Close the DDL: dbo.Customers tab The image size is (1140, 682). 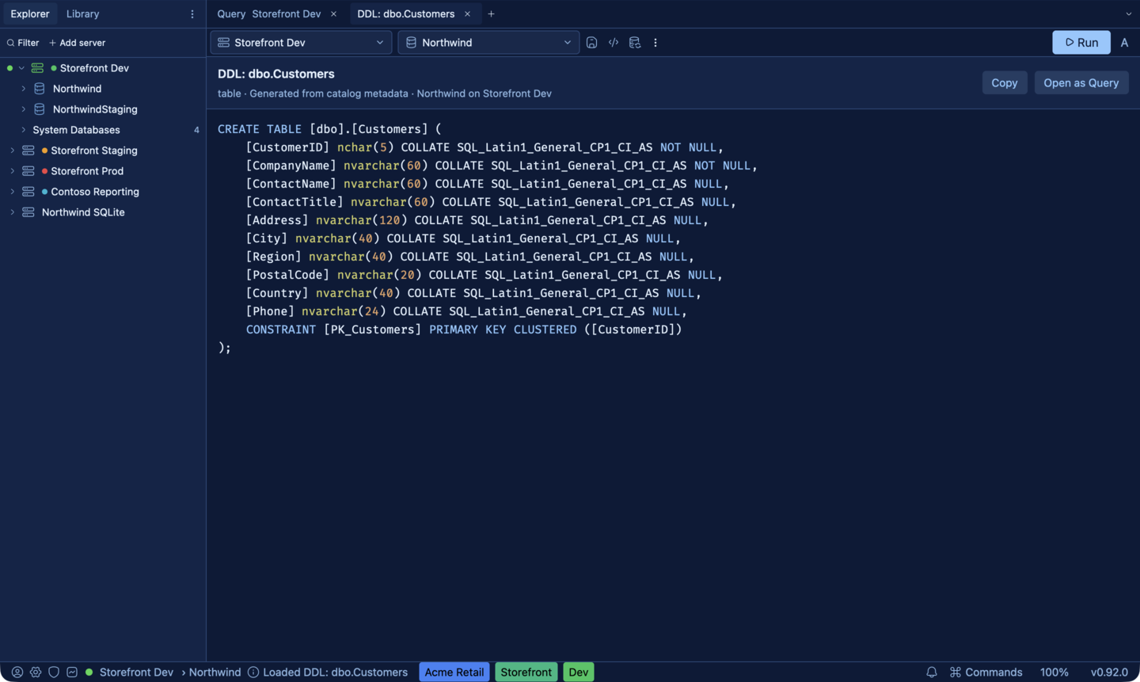pos(467,14)
